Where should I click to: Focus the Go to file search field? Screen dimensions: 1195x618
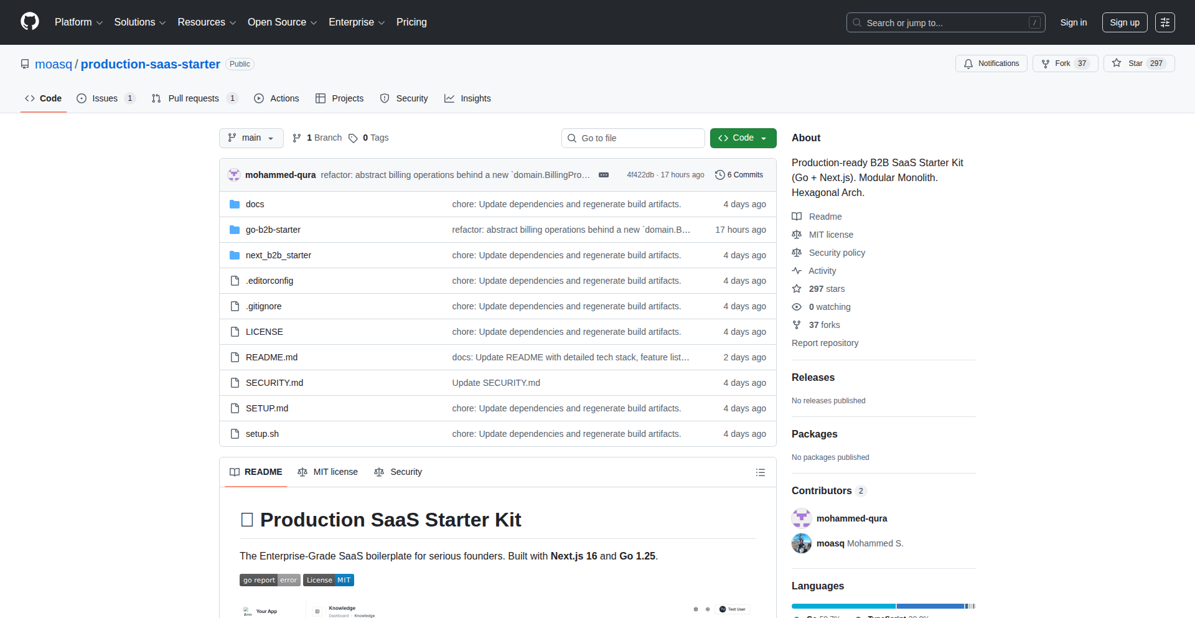[633, 138]
